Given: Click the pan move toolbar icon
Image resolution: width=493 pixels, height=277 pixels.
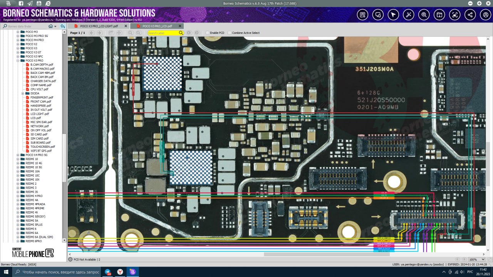Looking at the screenshot, I should (x=119, y=33).
